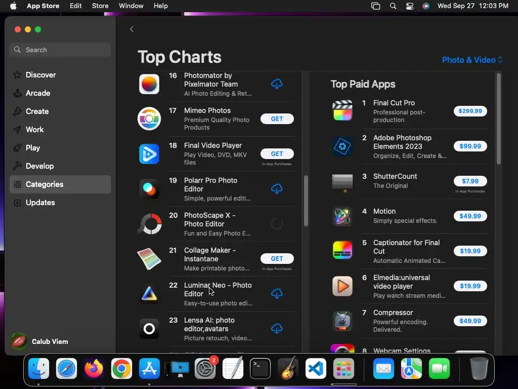Select Categories in the sidebar
The image size is (518, 389).
pos(60,184)
